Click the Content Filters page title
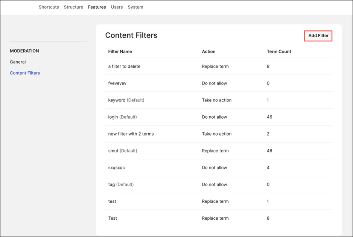 131,35
